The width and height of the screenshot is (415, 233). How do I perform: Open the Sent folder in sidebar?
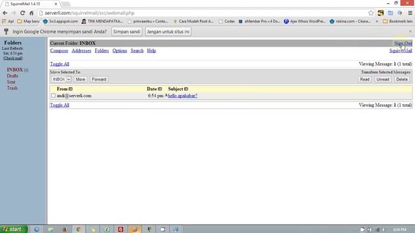pos(11,82)
